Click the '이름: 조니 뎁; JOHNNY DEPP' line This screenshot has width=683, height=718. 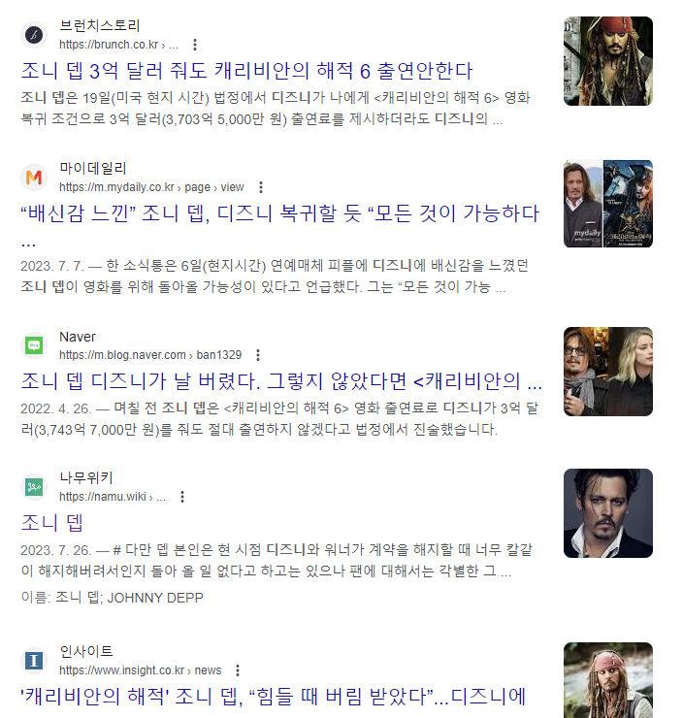[113, 598]
